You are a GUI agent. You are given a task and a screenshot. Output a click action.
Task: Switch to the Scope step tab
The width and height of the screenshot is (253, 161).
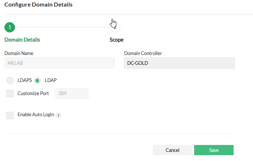click(x=116, y=40)
